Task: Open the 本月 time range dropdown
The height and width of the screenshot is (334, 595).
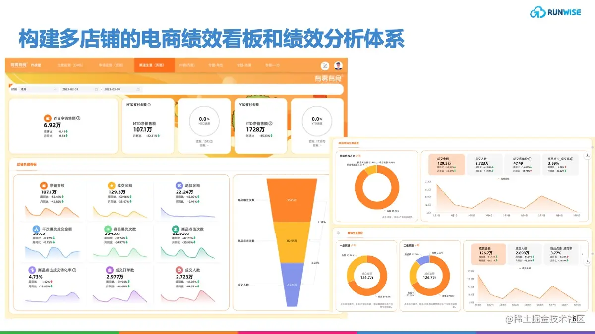Action: 39,90
